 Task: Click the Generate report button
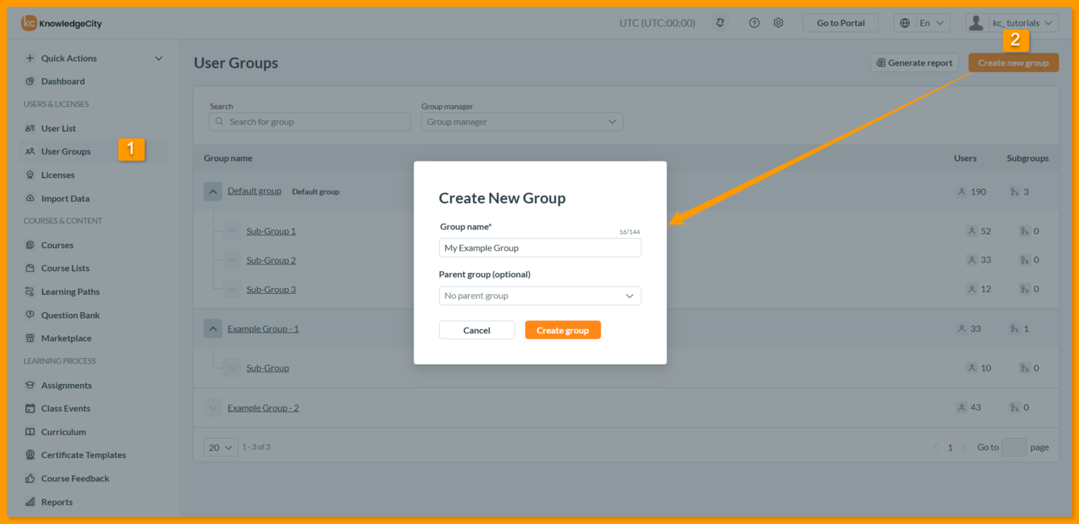914,63
